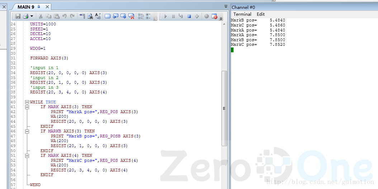378x189 pixels.
Task: Click the Cut scissors icon
Action: pos(41,16)
